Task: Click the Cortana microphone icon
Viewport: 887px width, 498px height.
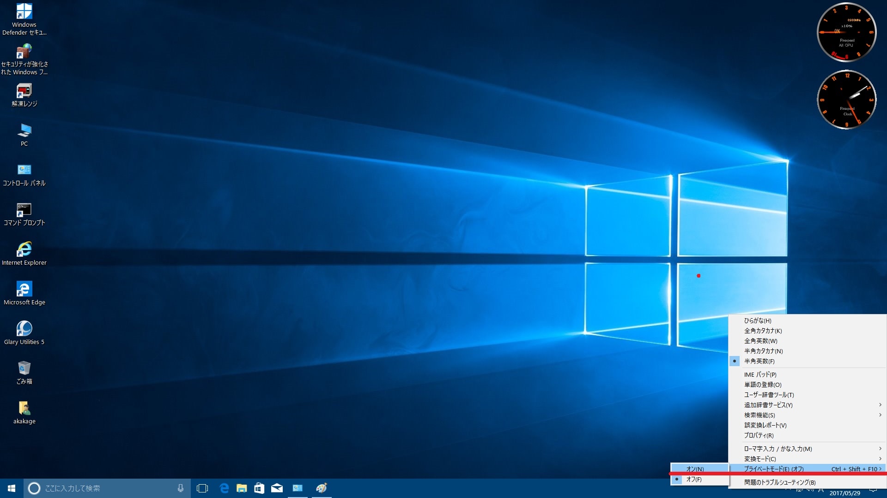Action: coord(181,488)
